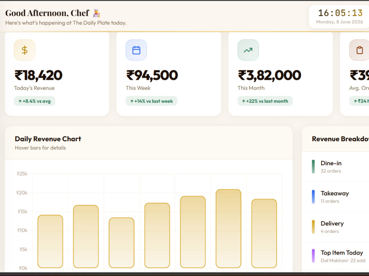
Task: Click the ₹94,500 weekly value
Action: click(152, 75)
